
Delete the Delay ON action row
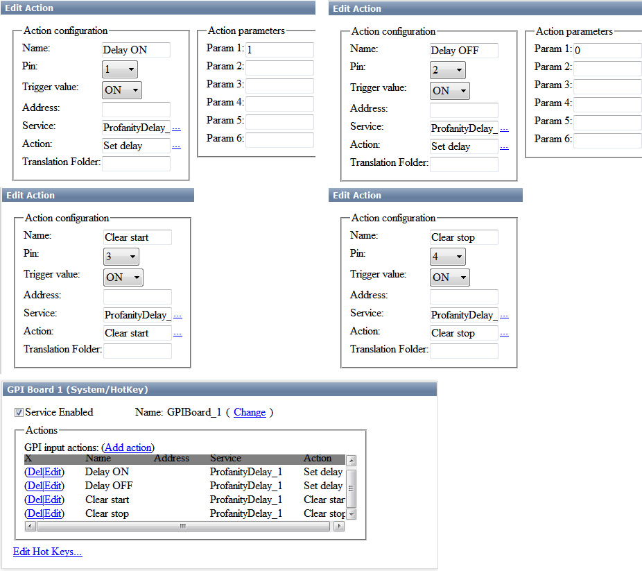coord(35,472)
